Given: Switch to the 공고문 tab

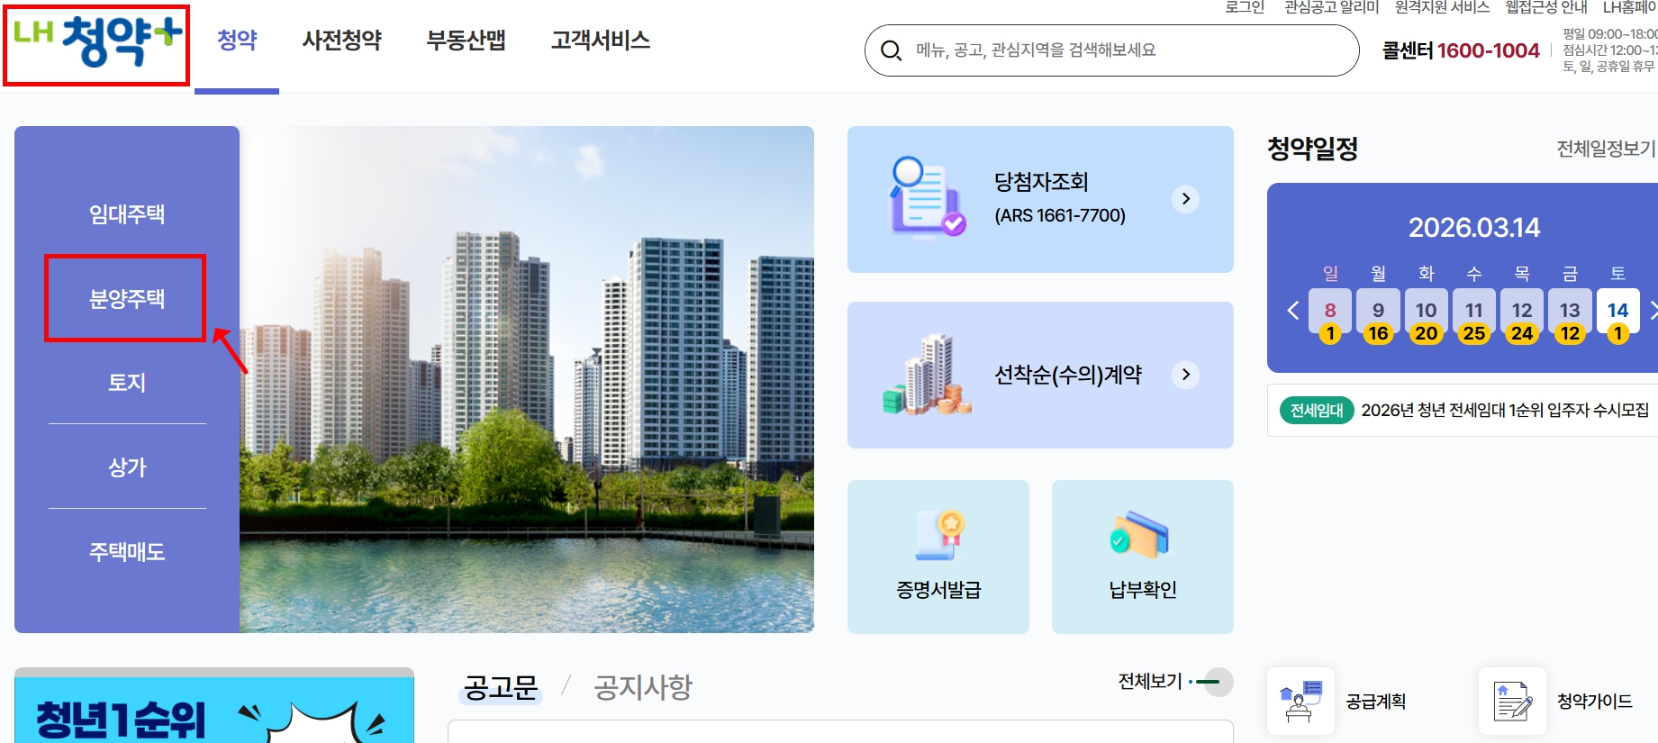Looking at the screenshot, I should (501, 687).
